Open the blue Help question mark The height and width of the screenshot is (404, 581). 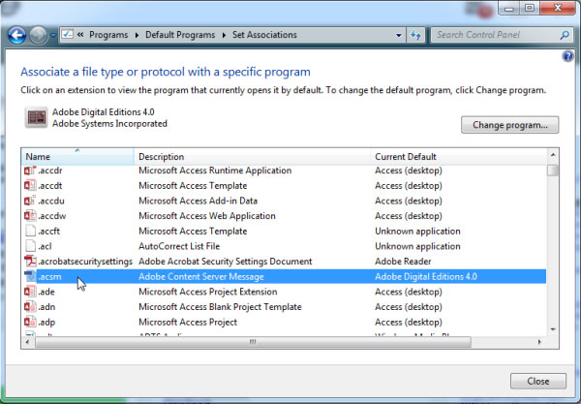click(x=567, y=56)
